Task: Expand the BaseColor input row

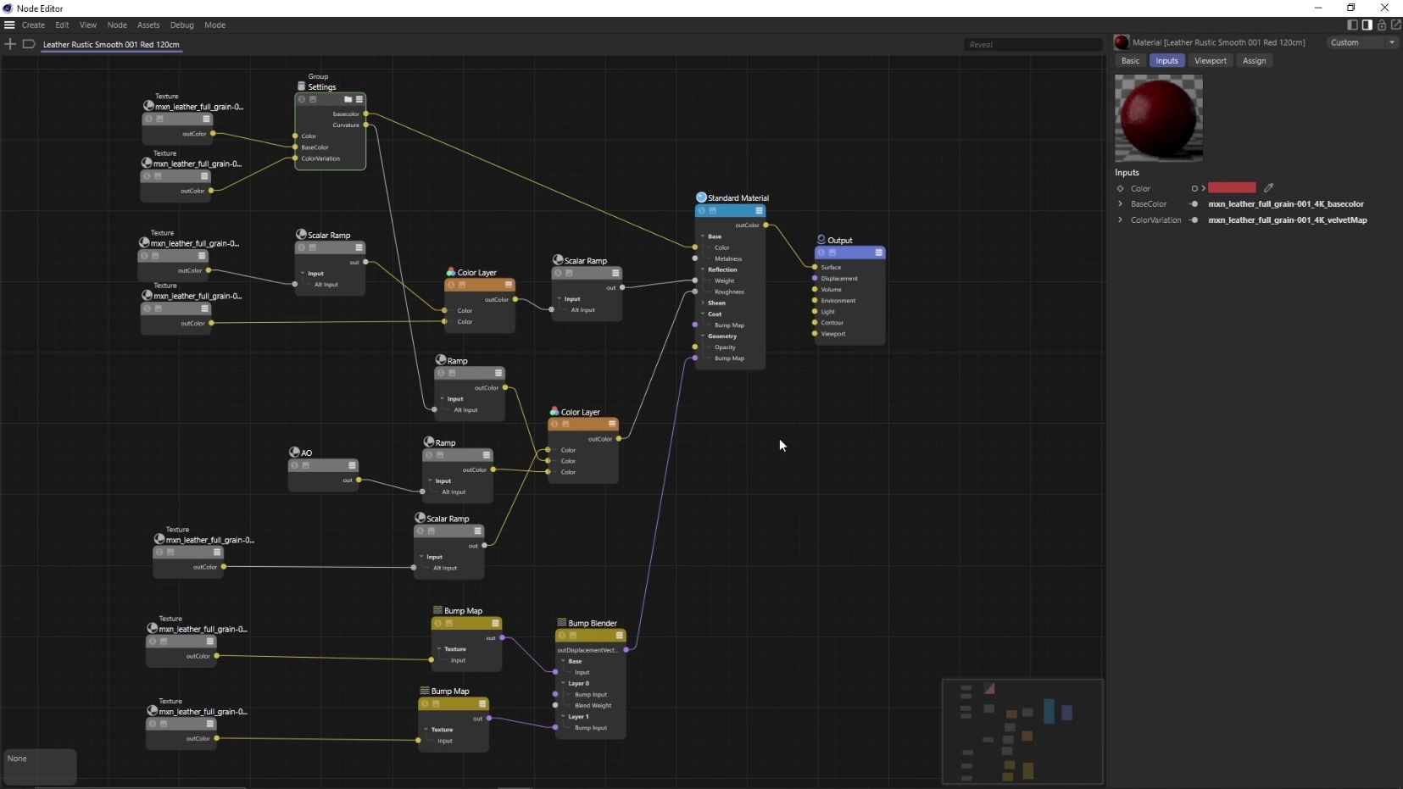Action: point(1118,203)
